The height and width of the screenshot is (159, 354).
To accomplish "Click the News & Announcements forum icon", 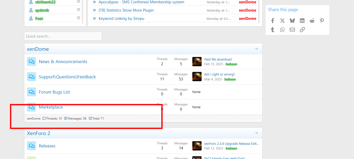I will pos(32,62).
